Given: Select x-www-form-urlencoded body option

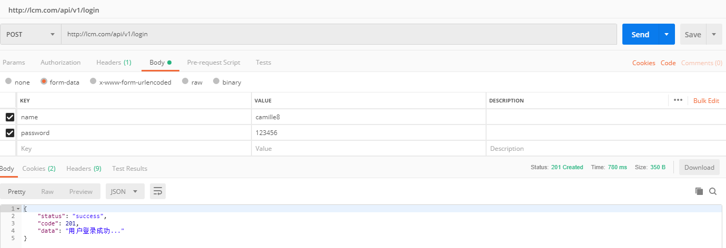Looking at the screenshot, I should tap(93, 82).
